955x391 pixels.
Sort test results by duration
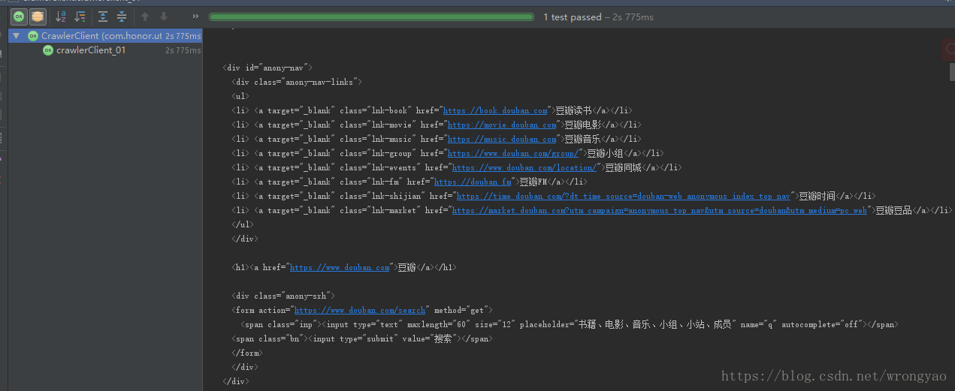(80, 17)
